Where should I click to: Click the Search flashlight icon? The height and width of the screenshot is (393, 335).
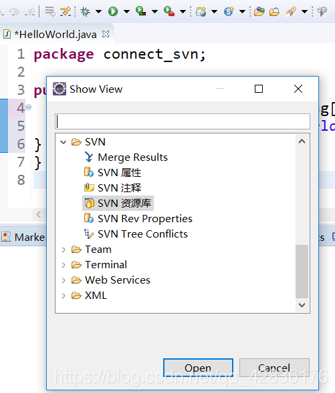click(291, 11)
